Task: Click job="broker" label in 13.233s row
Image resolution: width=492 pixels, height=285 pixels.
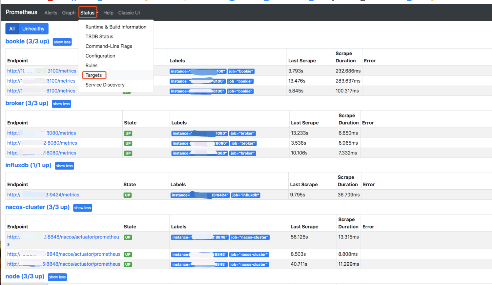Action: pos(242,133)
